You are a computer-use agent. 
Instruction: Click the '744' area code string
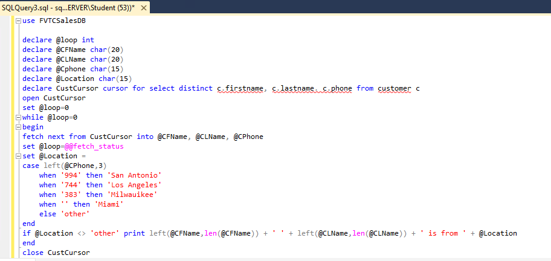(x=71, y=185)
